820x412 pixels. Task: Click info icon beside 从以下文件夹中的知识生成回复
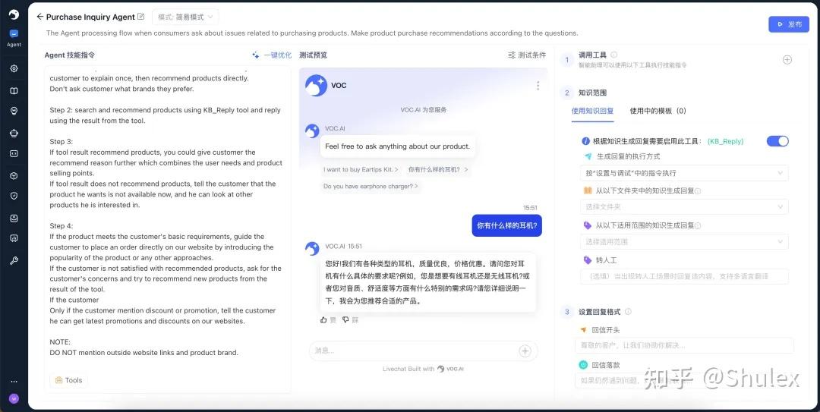point(699,191)
